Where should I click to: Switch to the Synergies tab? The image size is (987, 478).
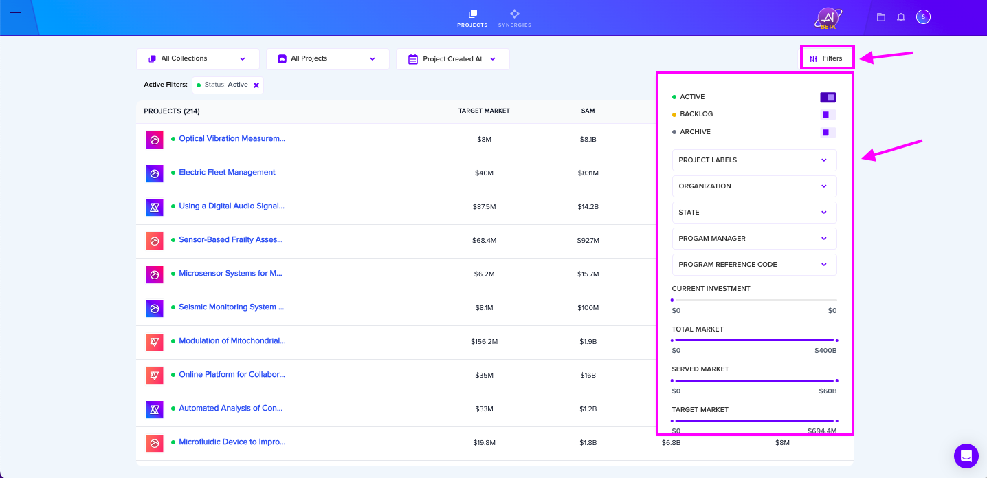tap(514, 19)
